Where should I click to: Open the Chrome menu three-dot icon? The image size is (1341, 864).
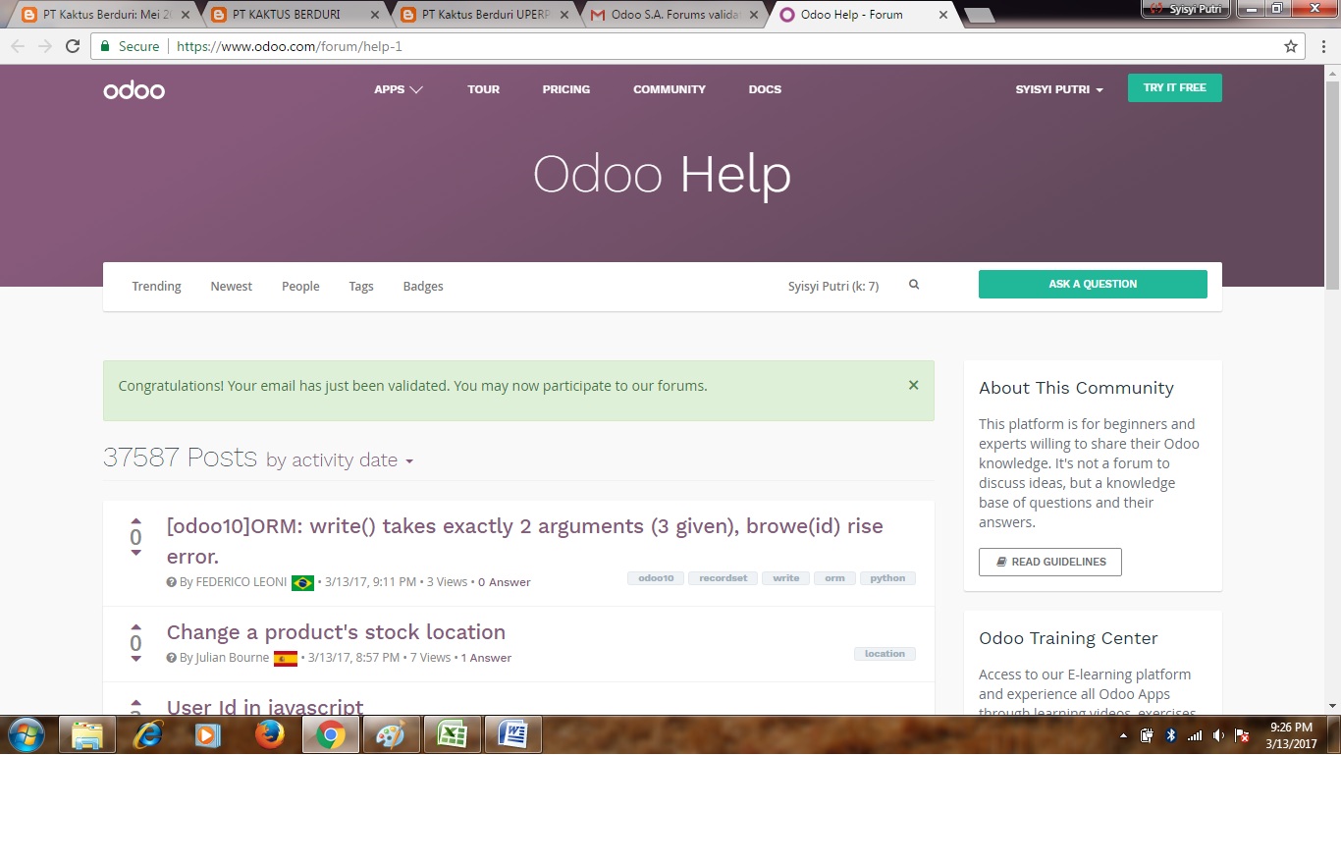[1324, 46]
